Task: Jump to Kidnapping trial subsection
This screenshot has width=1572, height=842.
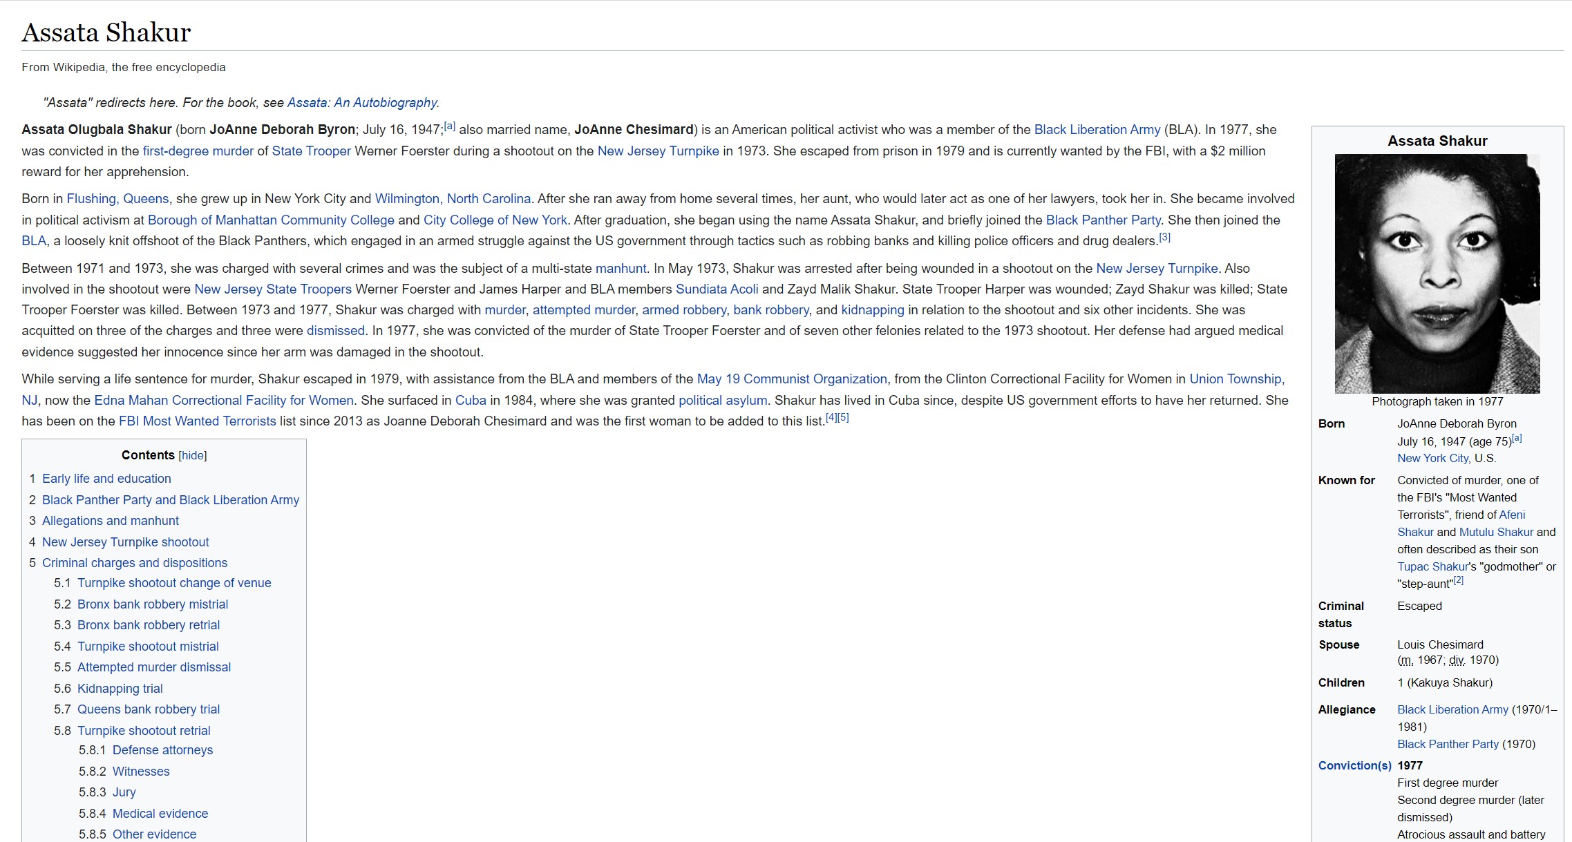Action: coord(120,689)
